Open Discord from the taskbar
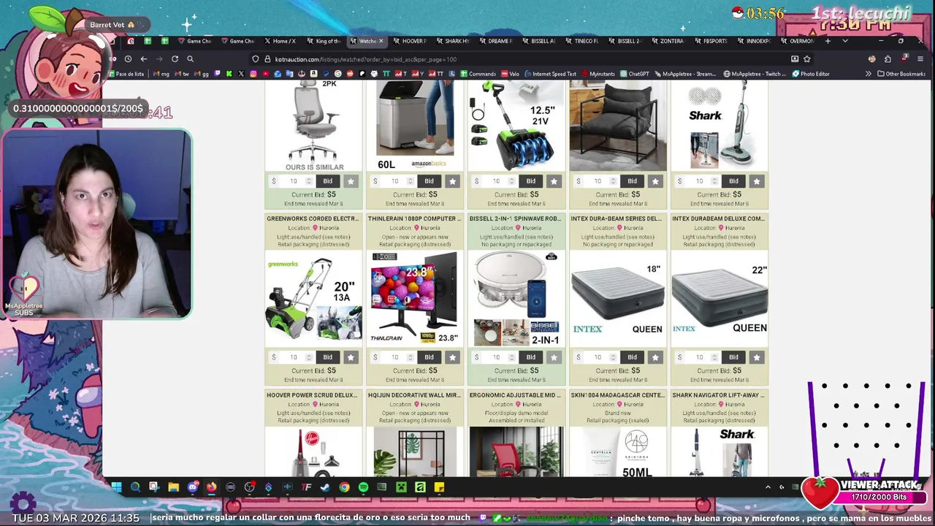The height and width of the screenshot is (526, 935). pyautogui.click(x=192, y=487)
